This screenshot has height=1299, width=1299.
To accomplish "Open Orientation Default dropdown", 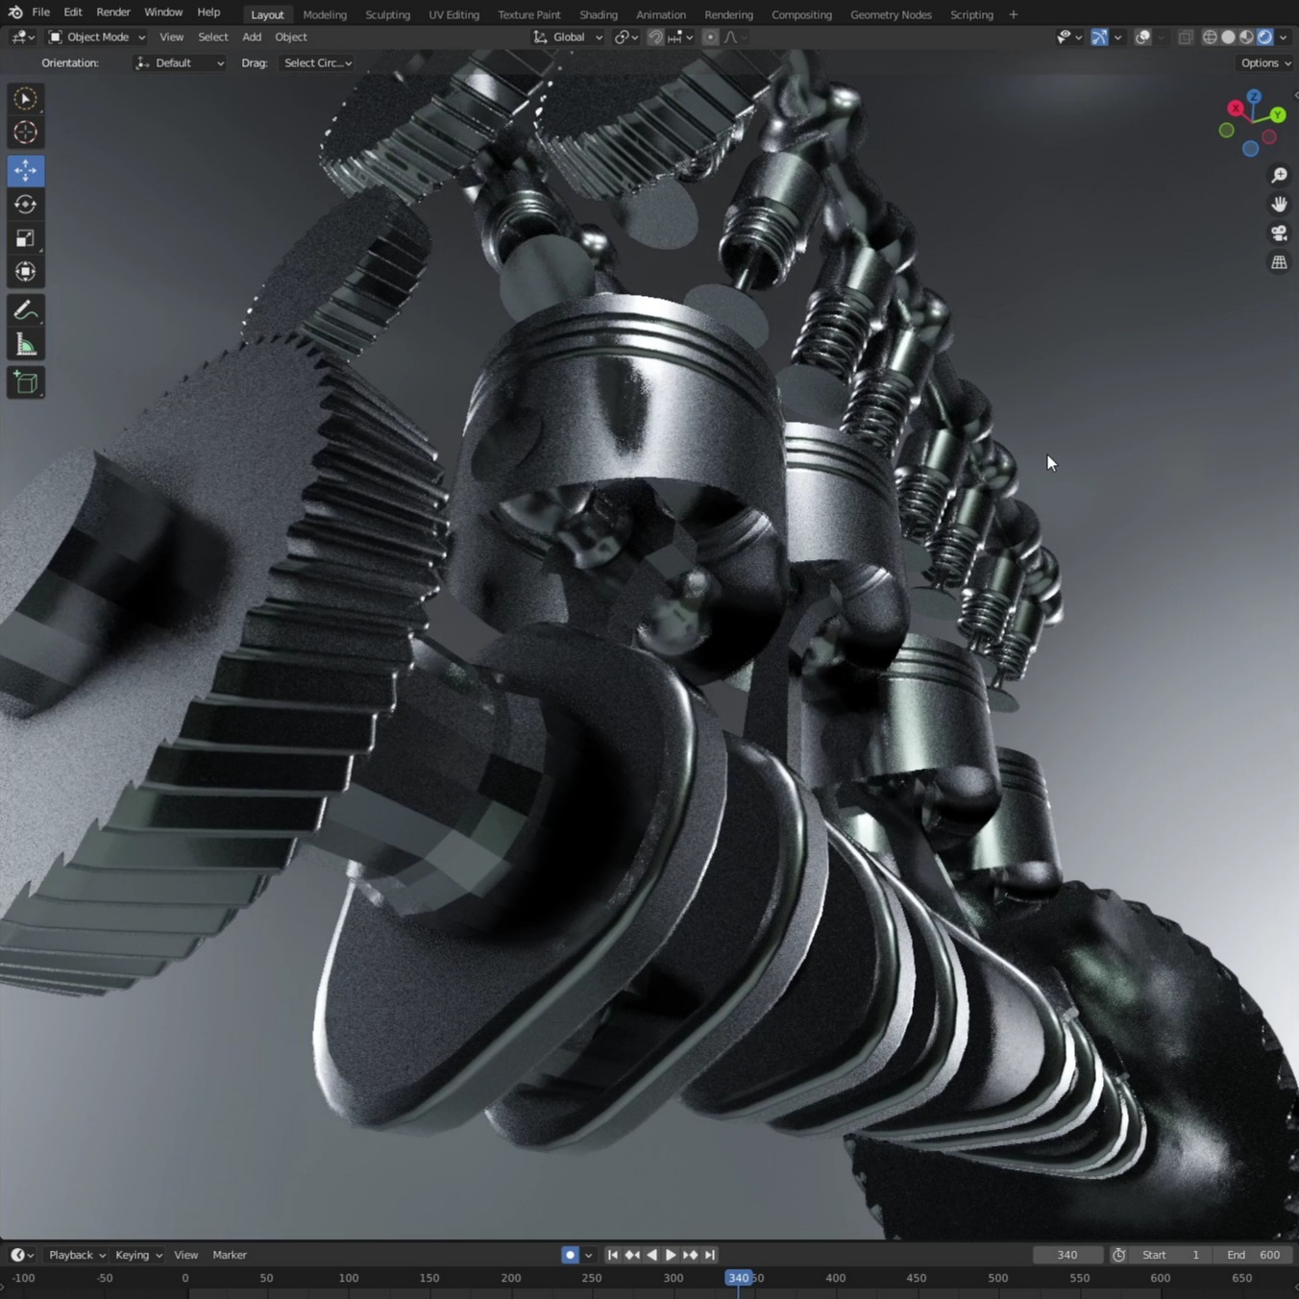I will [x=180, y=62].
